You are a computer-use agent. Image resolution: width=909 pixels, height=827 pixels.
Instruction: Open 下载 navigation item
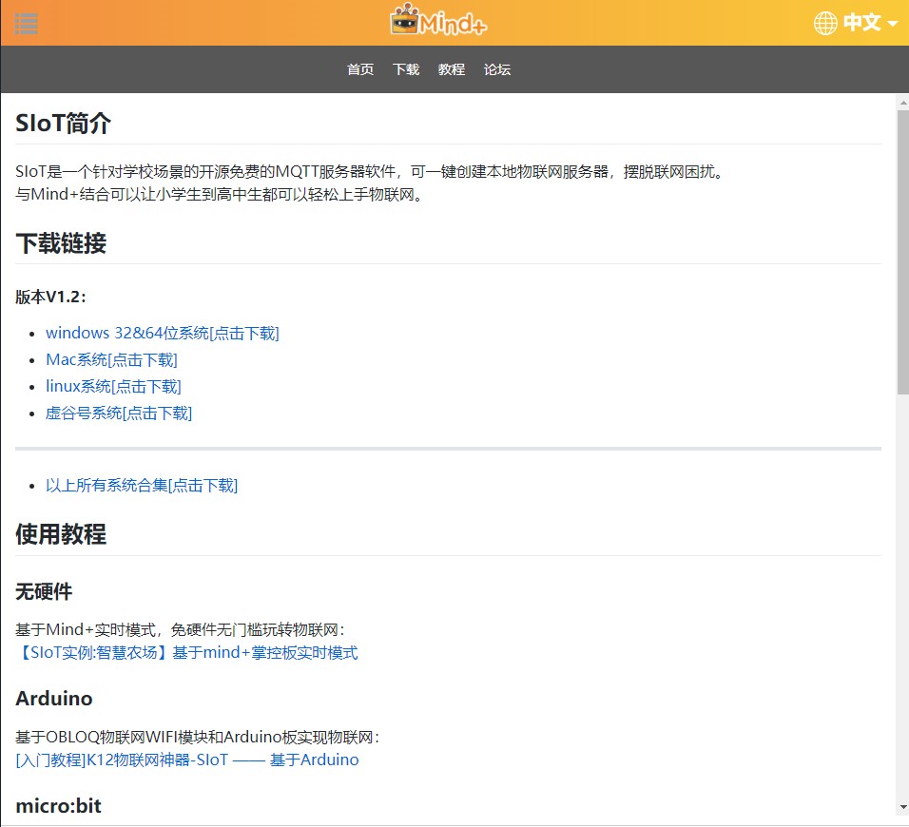point(406,69)
